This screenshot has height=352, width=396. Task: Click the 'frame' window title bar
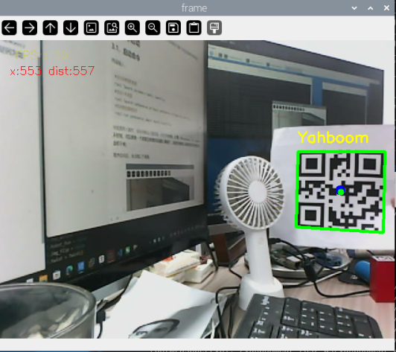[x=194, y=8]
